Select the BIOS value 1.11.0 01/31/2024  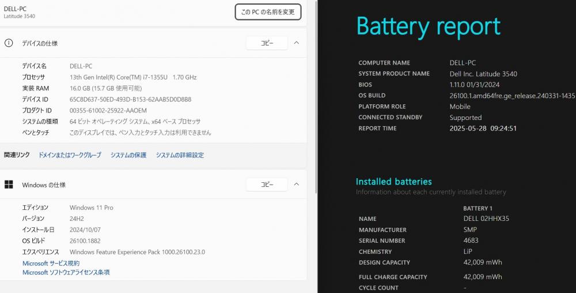click(x=475, y=85)
